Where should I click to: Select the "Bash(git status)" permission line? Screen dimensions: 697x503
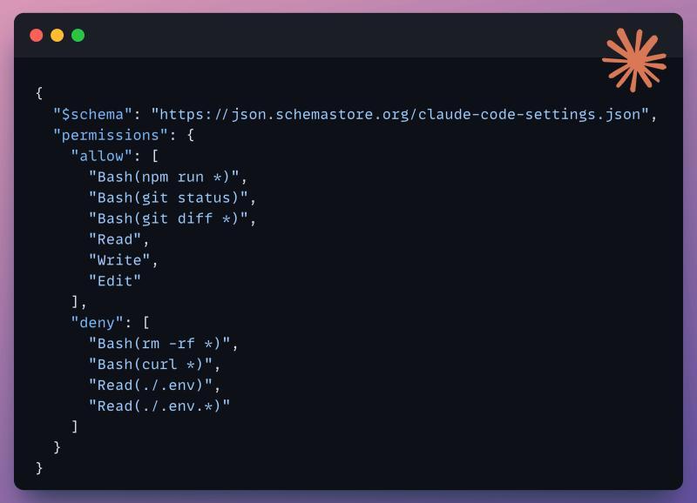170,198
